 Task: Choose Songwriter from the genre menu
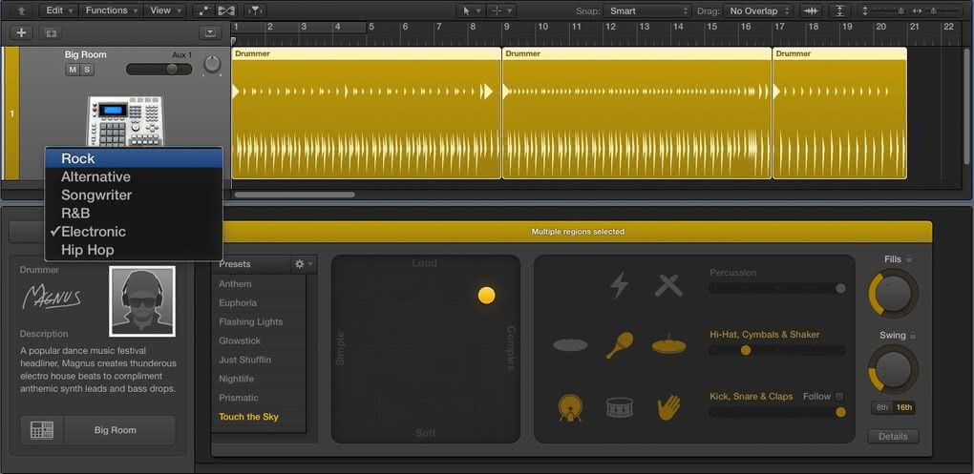point(134,195)
